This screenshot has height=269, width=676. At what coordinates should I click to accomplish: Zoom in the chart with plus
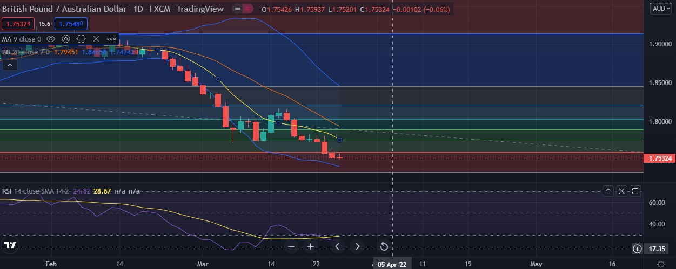311,246
